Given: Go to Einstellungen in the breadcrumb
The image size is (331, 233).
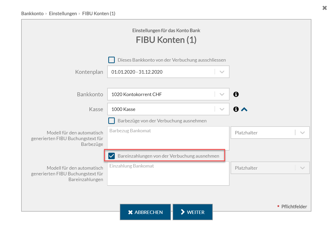Looking at the screenshot, I should 63,13.
